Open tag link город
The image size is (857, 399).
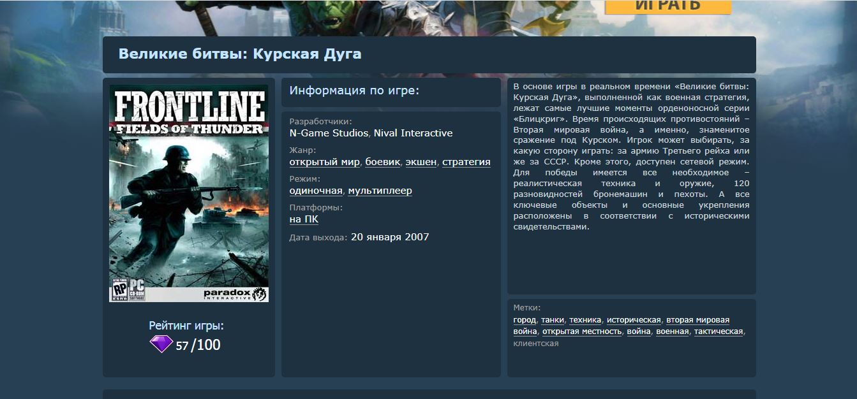click(x=525, y=320)
